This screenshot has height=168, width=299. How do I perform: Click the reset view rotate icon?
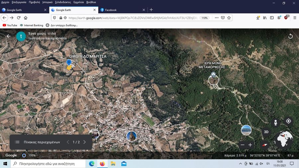290,36
